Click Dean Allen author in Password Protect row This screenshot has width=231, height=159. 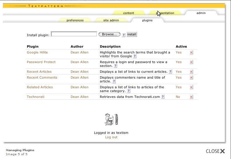pos(79,62)
